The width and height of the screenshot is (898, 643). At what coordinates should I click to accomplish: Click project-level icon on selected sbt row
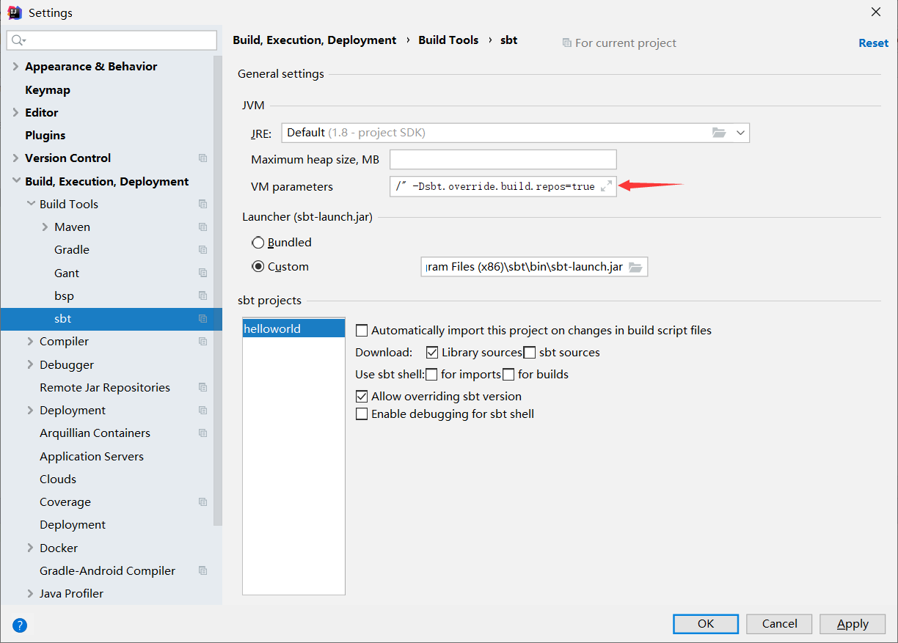click(x=203, y=319)
